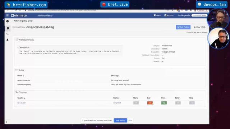Click the browser Update button

(203, 10)
